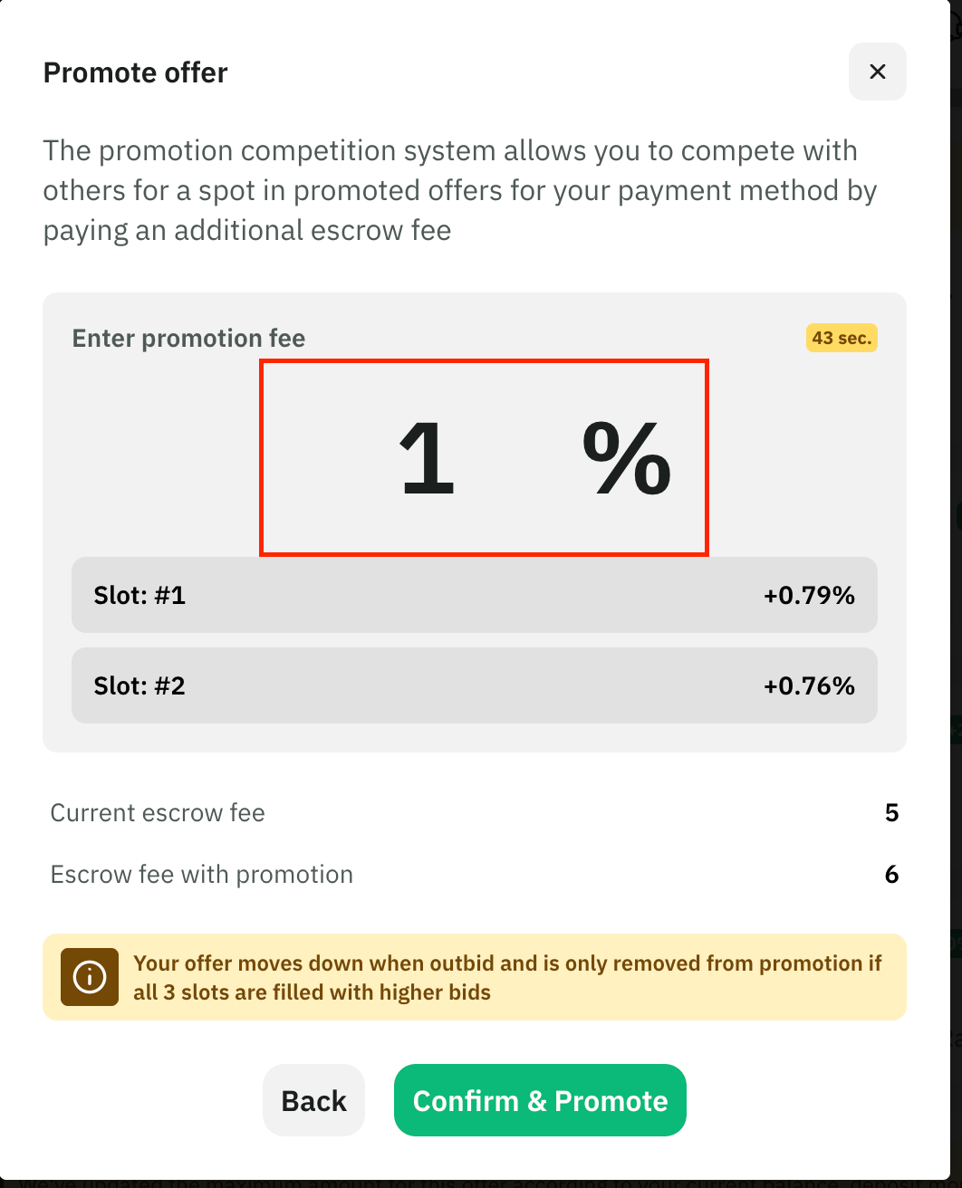
Task: Select the Slot: #1 row
Action: (475, 595)
